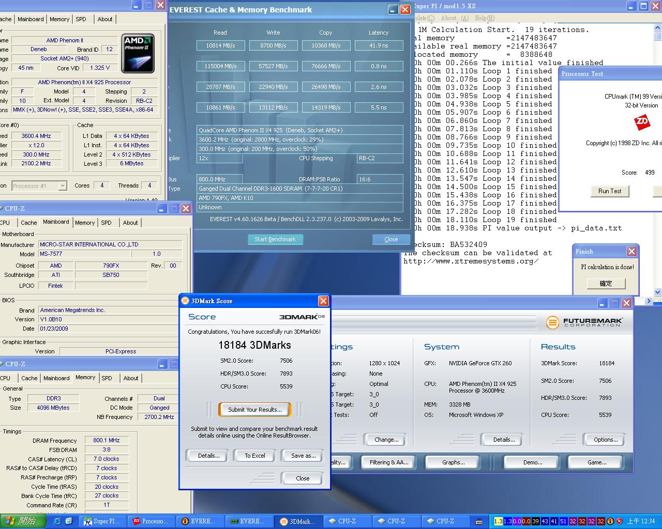The image size is (662, 529).
Task: Launch the Demo... button in 3DMark06
Action: click(533, 462)
